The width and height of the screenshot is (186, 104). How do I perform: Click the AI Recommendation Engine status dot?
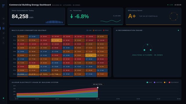pos(178,30)
